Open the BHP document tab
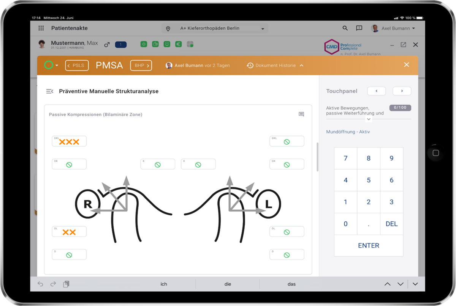Screen dimensions: 456x306 [141, 65]
